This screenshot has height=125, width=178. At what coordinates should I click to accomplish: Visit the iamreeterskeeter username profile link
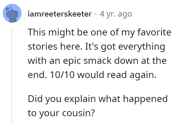(60, 14)
